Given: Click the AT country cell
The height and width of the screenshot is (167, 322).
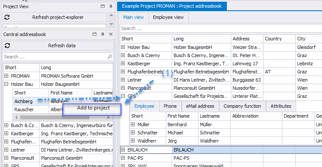Looking at the screenshot, I should (x=279, y=72).
